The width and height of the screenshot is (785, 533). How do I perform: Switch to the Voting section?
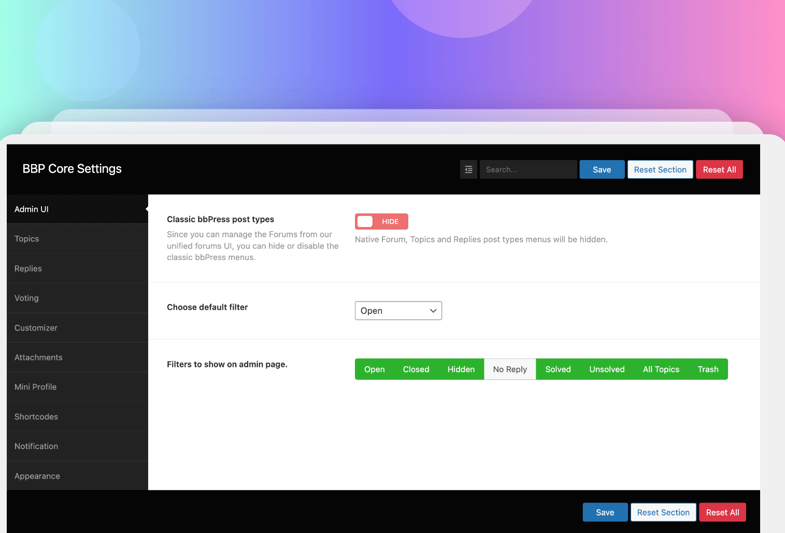[77, 298]
